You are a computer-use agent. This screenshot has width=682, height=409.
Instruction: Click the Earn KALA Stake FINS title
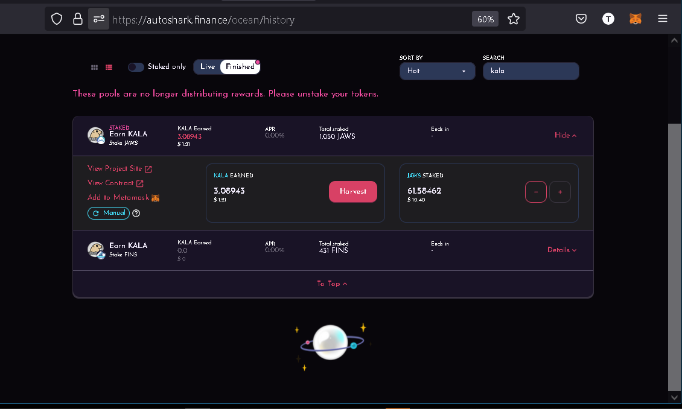tap(129, 250)
